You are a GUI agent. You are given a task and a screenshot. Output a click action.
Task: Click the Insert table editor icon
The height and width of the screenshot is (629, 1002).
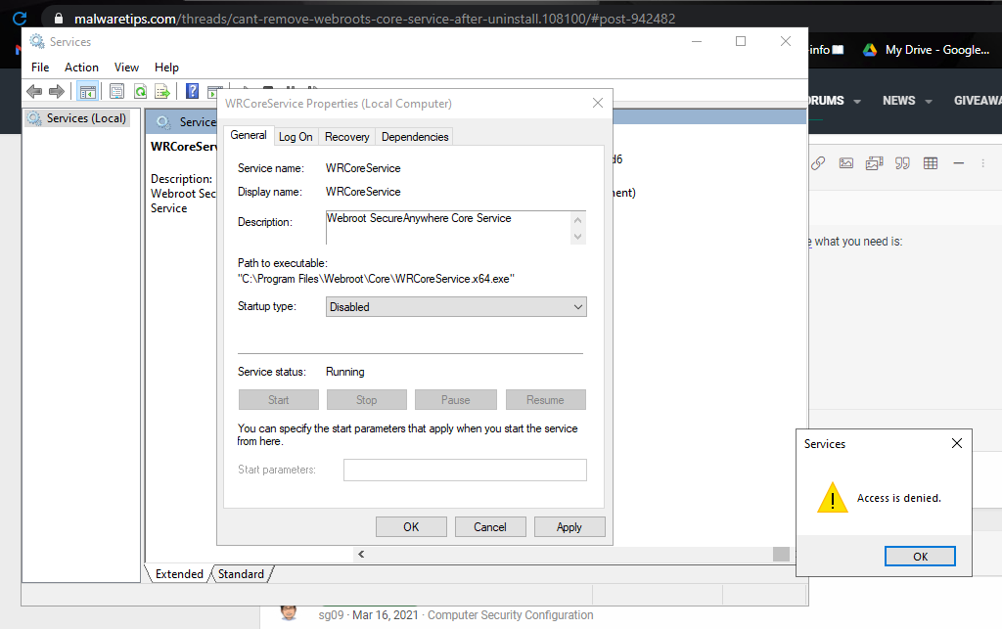tap(931, 163)
